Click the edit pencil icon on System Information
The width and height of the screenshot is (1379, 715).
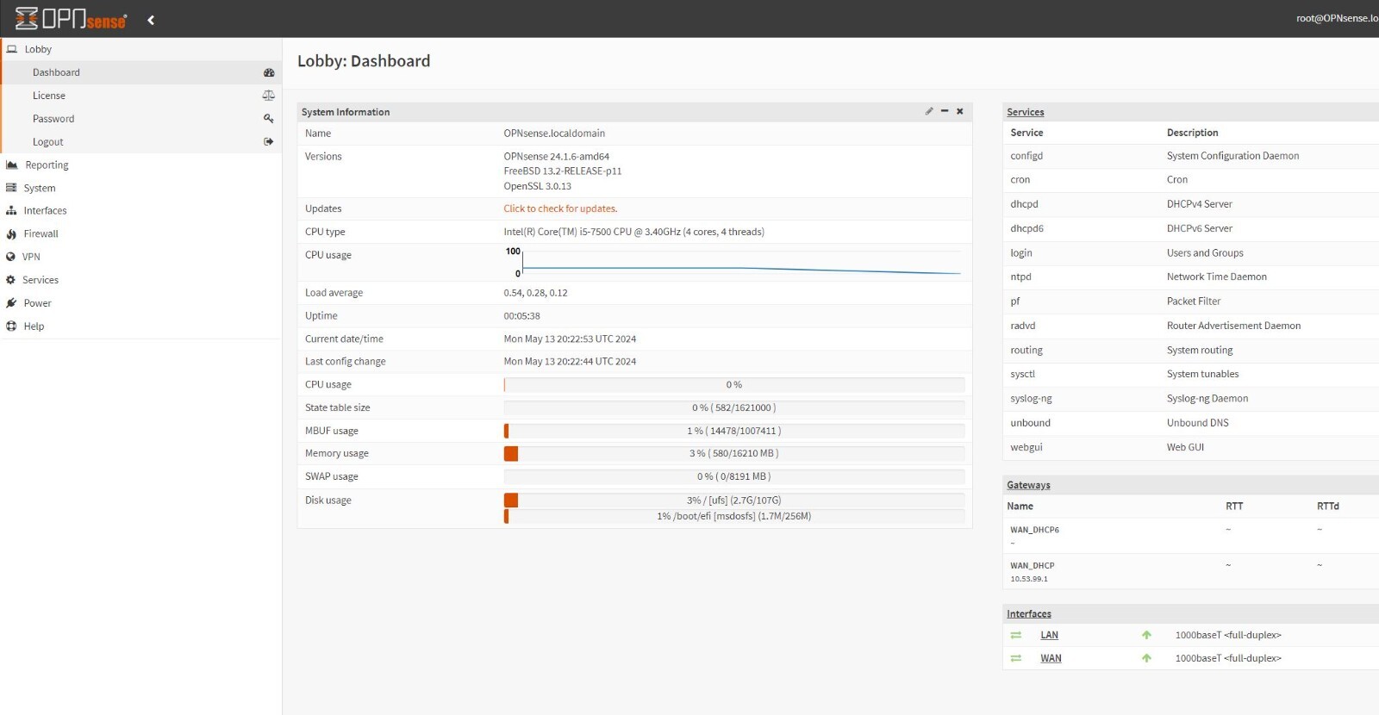pyautogui.click(x=929, y=111)
